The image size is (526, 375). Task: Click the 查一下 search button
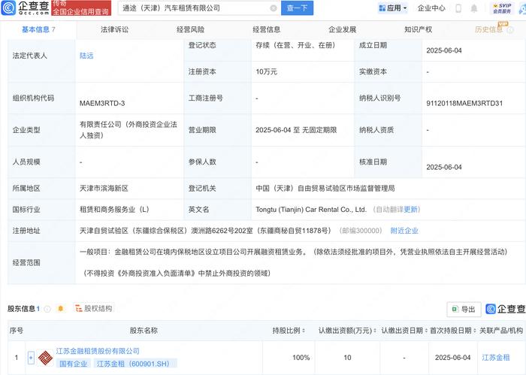point(297,8)
